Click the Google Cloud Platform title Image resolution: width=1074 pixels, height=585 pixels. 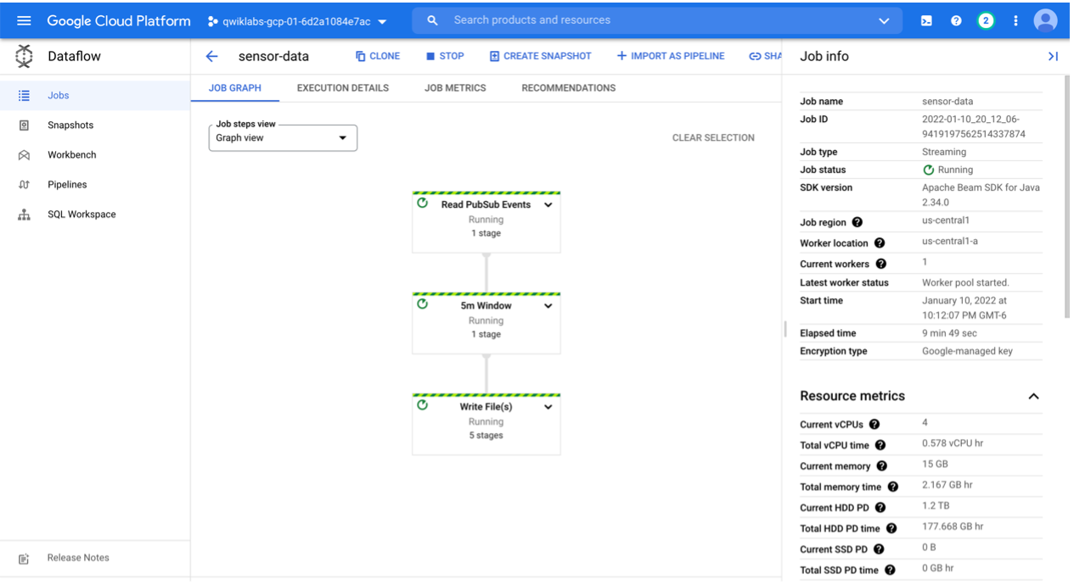(119, 20)
